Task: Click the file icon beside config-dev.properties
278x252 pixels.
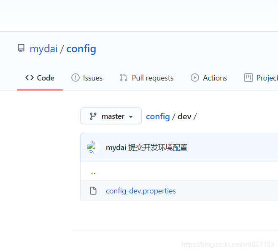Action: click(93, 191)
